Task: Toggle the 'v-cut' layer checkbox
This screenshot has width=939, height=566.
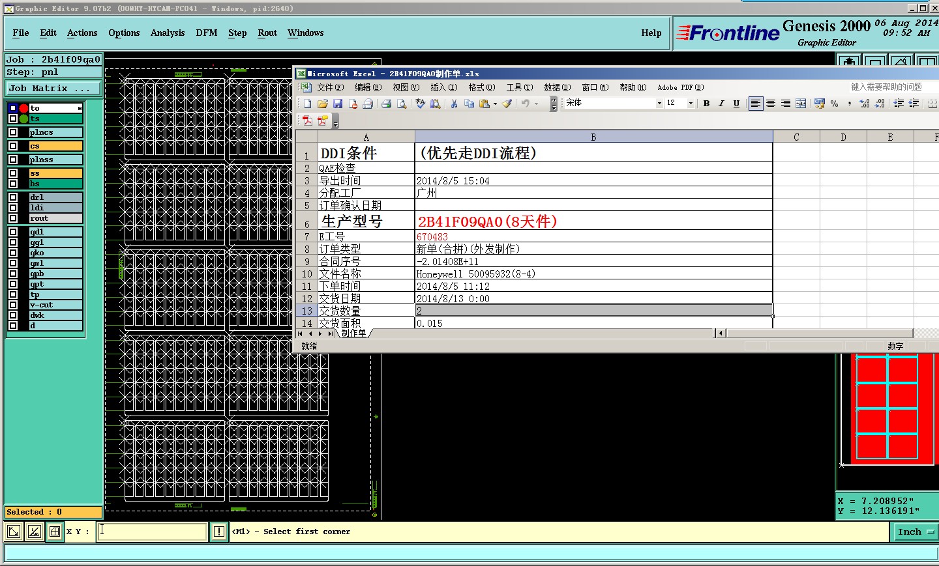Action: (13, 305)
